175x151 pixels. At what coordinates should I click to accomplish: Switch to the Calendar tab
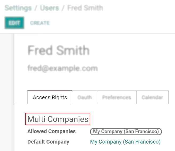(152, 97)
